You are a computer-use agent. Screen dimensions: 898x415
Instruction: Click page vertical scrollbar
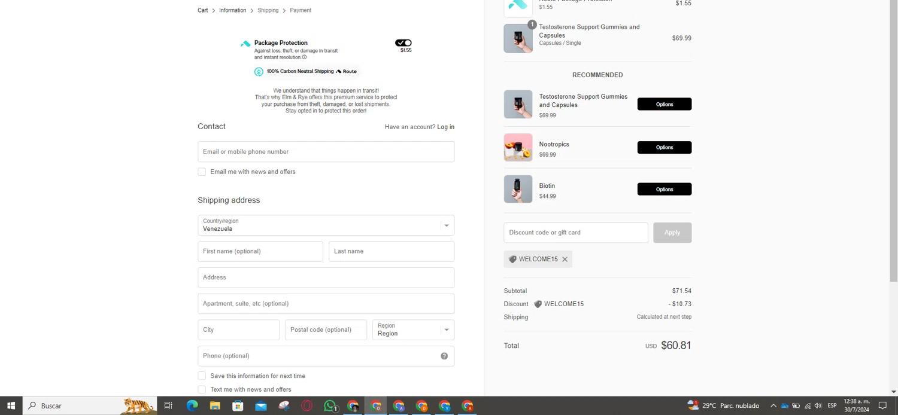pyautogui.click(x=894, y=141)
